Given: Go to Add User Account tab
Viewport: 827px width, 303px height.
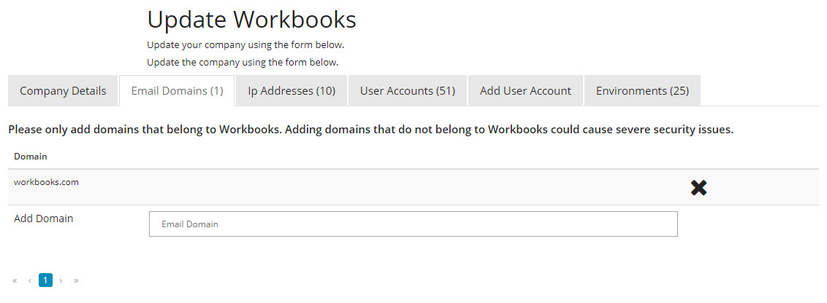Looking at the screenshot, I should [525, 90].
